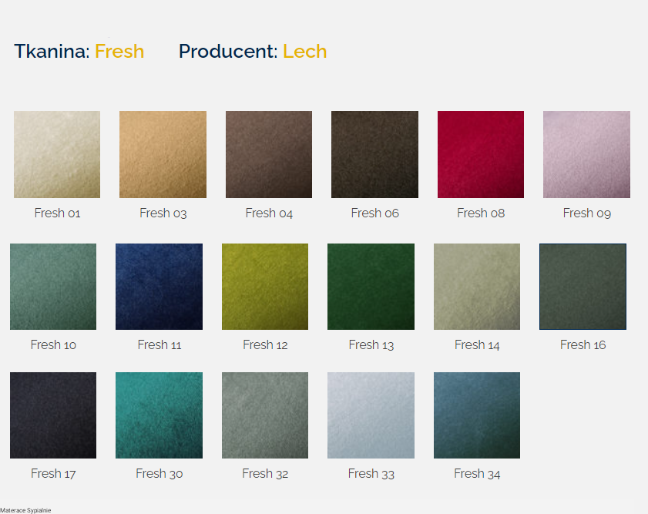Click the Fresh 30 text label

[x=159, y=473]
